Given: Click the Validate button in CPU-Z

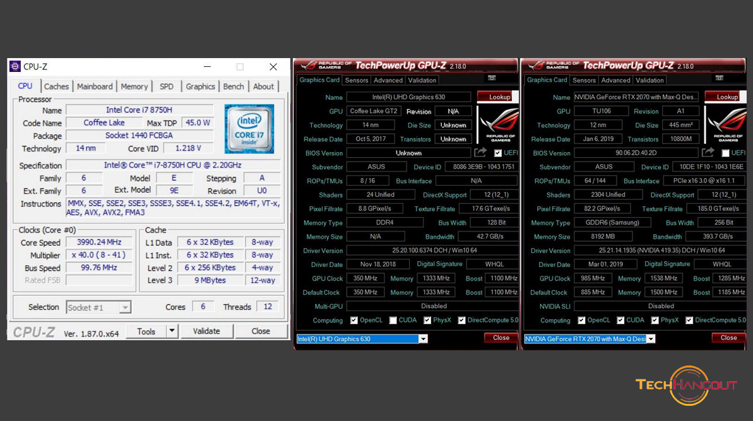Looking at the screenshot, I should 206,331.
